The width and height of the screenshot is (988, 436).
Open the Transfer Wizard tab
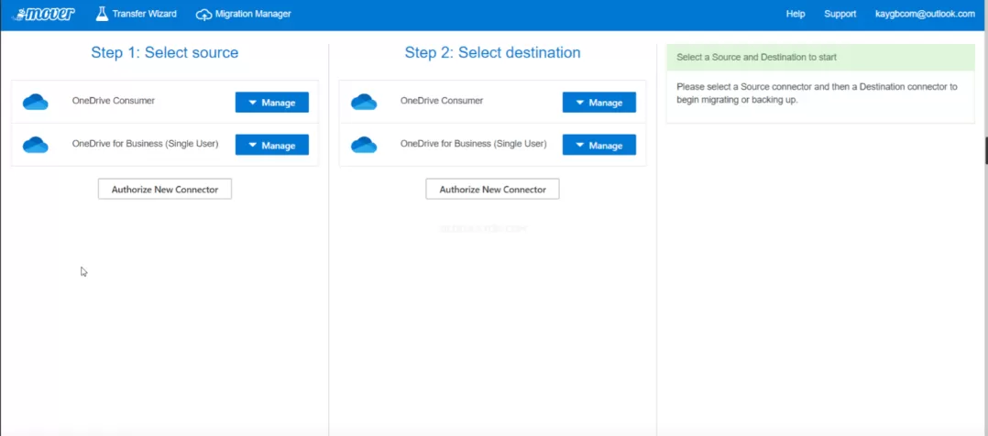136,14
